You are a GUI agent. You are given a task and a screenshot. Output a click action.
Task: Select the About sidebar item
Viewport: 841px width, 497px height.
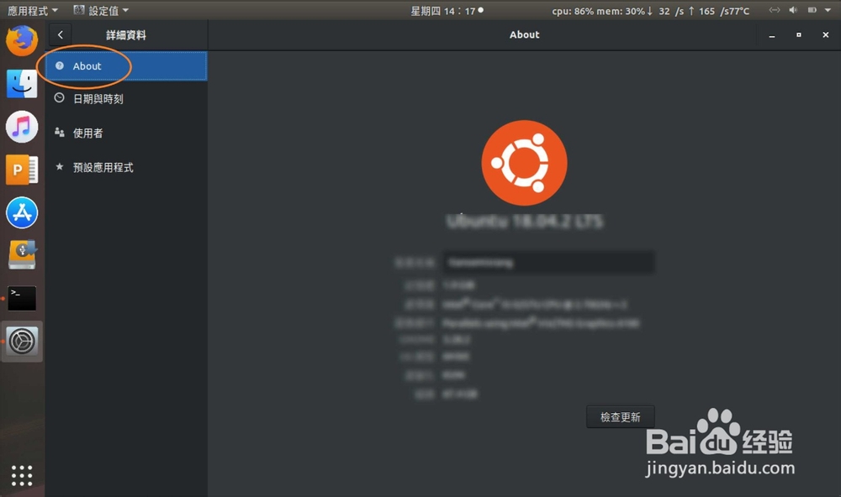126,65
